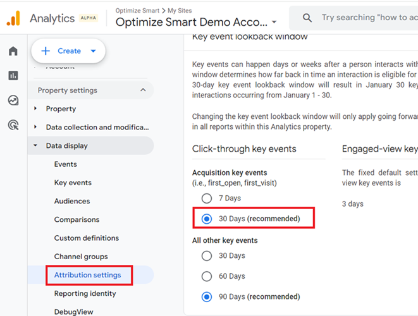Viewport: 418px width, 316px height.
Task: Click Data collection and modifica... label
Action: click(97, 127)
